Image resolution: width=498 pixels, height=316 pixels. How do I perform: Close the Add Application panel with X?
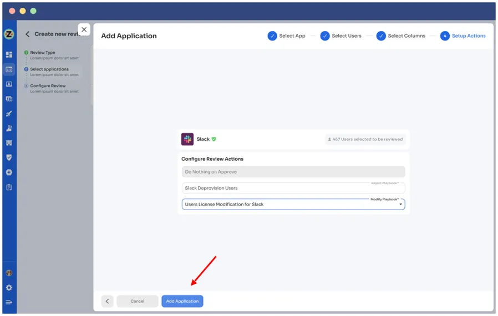click(84, 29)
